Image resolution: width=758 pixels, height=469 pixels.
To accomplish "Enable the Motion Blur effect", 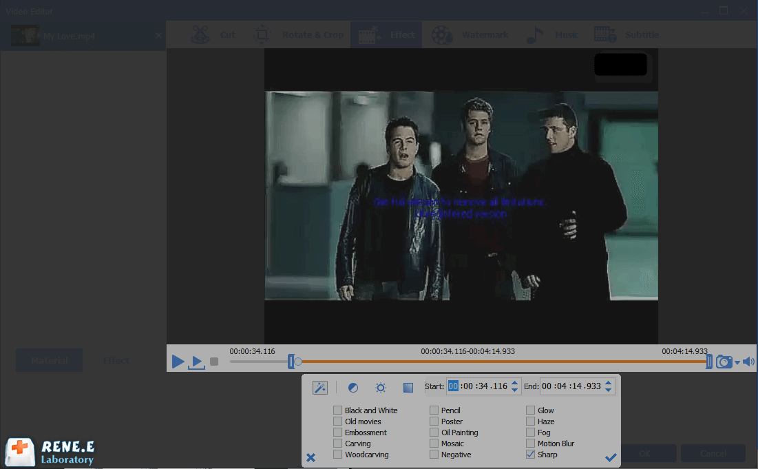I will pyautogui.click(x=530, y=444).
